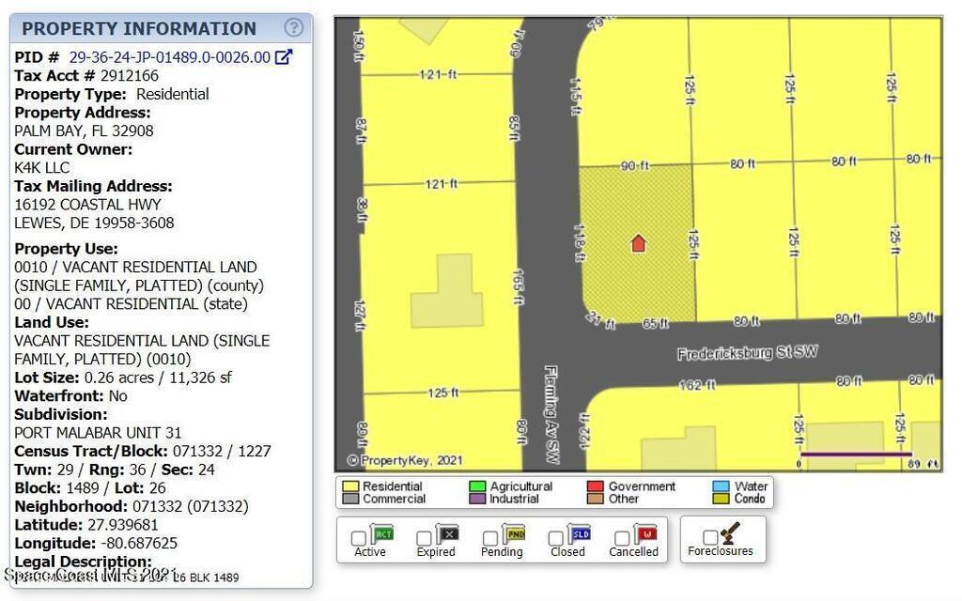Open the PID number 29-36-24-JP-01489.0-0026.00 link
962x601 pixels.
[x=169, y=57]
